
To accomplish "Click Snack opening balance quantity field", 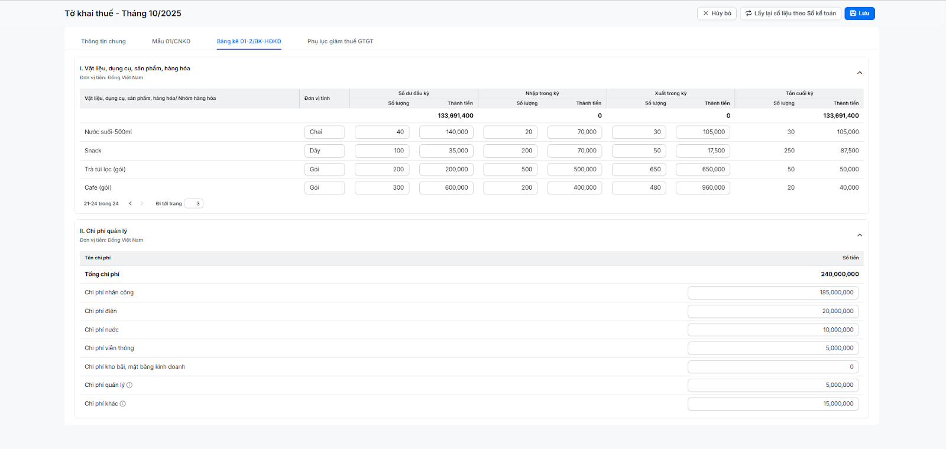I will tap(382, 151).
